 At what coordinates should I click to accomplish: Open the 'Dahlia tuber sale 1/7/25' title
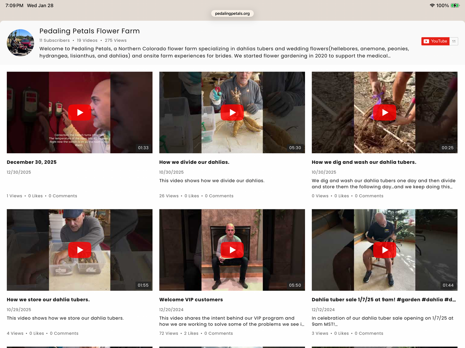(x=384, y=300)
